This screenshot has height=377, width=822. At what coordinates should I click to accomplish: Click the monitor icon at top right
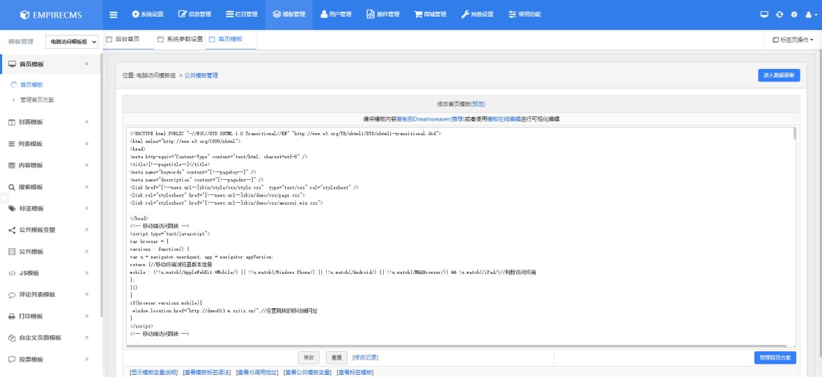(x=764, y=15)
